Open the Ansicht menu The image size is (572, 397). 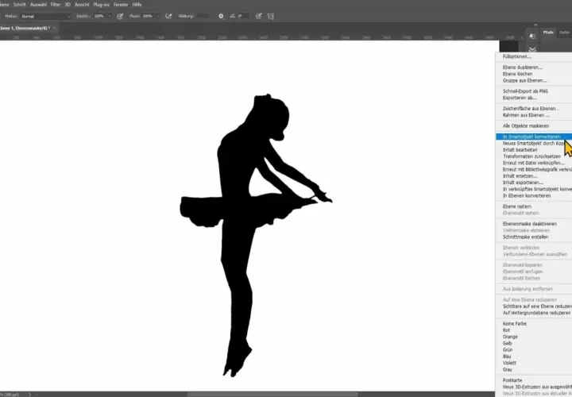82,5
